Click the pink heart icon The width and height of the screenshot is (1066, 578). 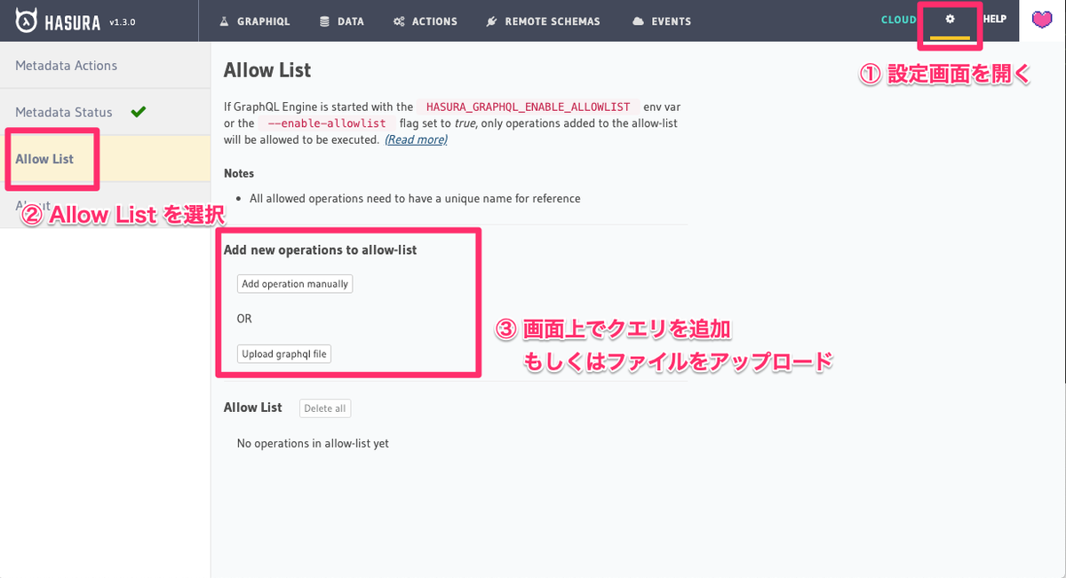[1042, 20]
